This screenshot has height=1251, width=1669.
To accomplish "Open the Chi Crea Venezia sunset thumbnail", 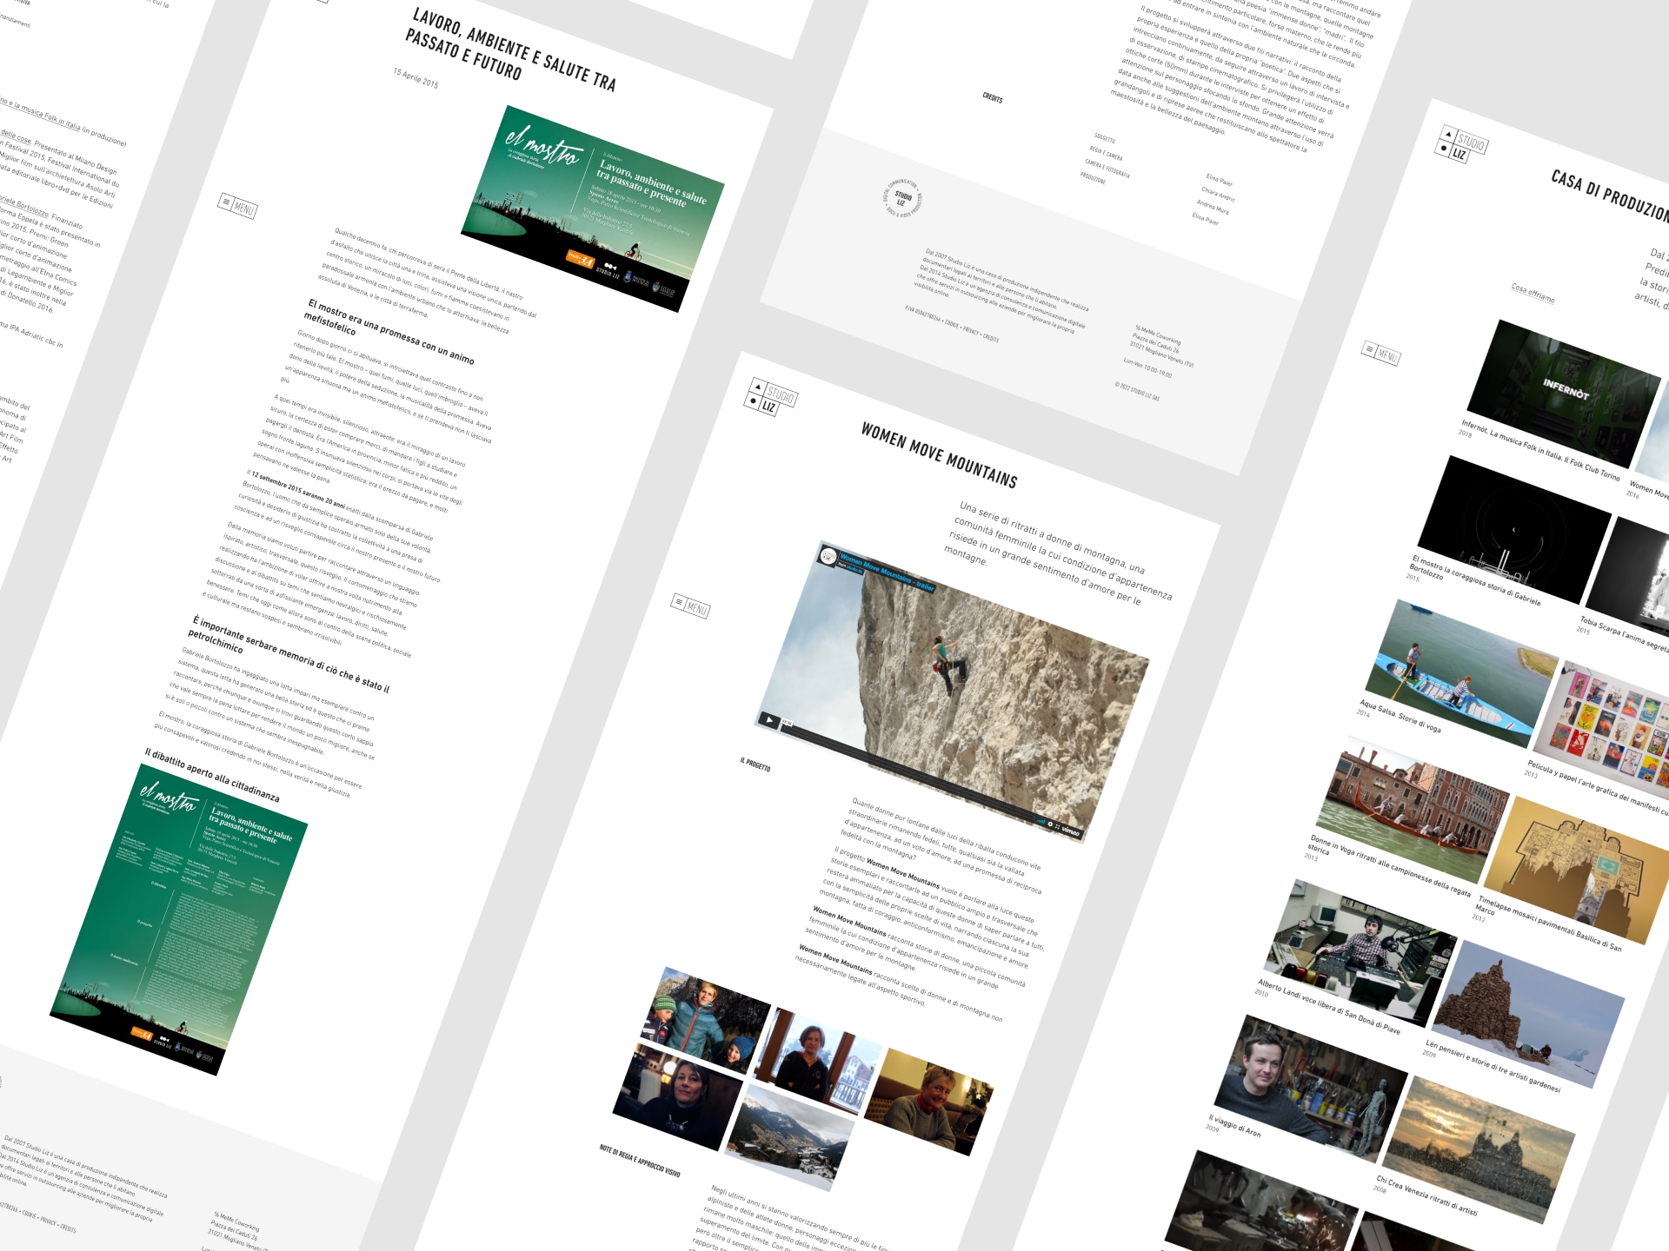I will pos(1479,1148).
